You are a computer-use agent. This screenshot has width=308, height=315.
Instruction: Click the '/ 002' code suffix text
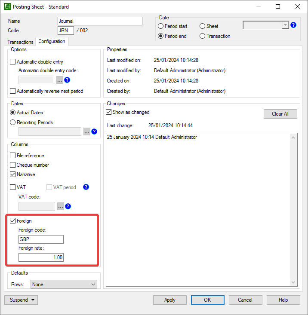tap(82, 31)
